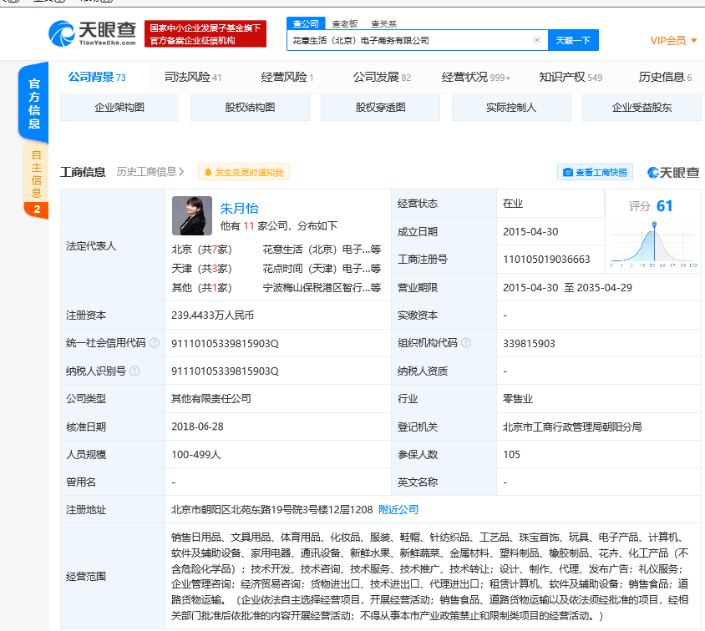Screen dimensions: 705x631
Task: Select the 自主信息 side tab
Action: [x=36, y=180]
